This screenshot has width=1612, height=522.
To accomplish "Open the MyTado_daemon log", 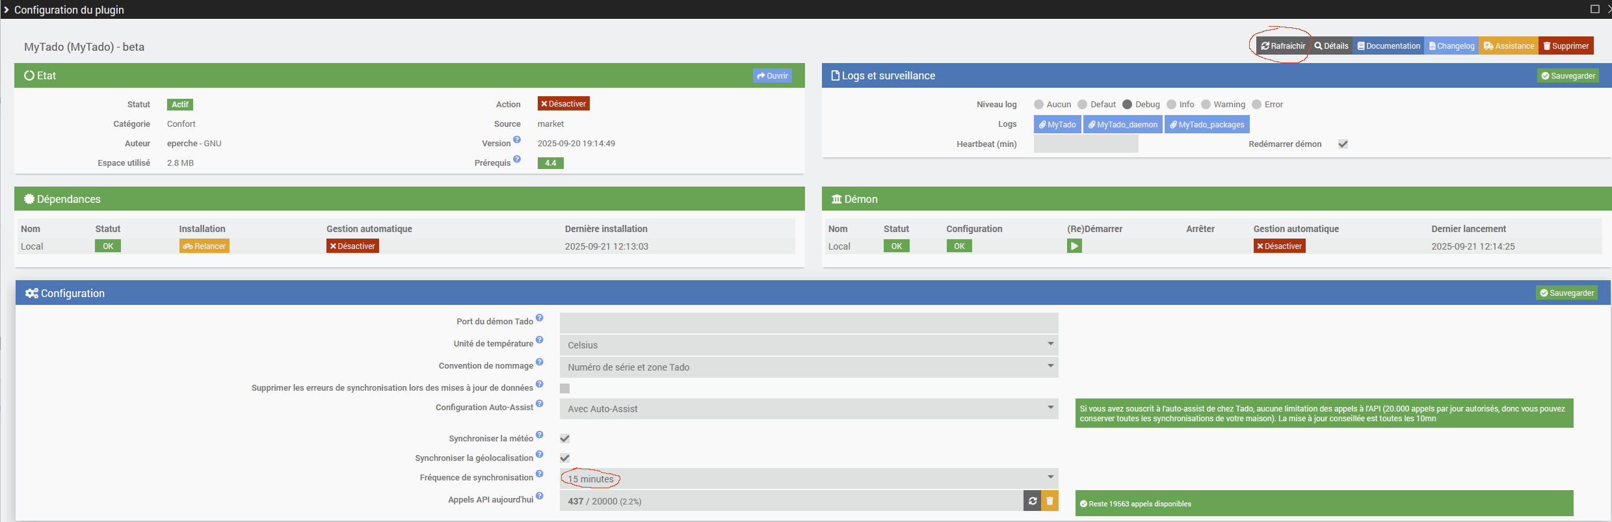I will click(x=1123, y=125).
